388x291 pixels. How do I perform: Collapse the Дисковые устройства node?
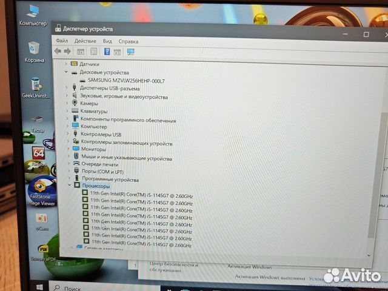click(66, 72)
